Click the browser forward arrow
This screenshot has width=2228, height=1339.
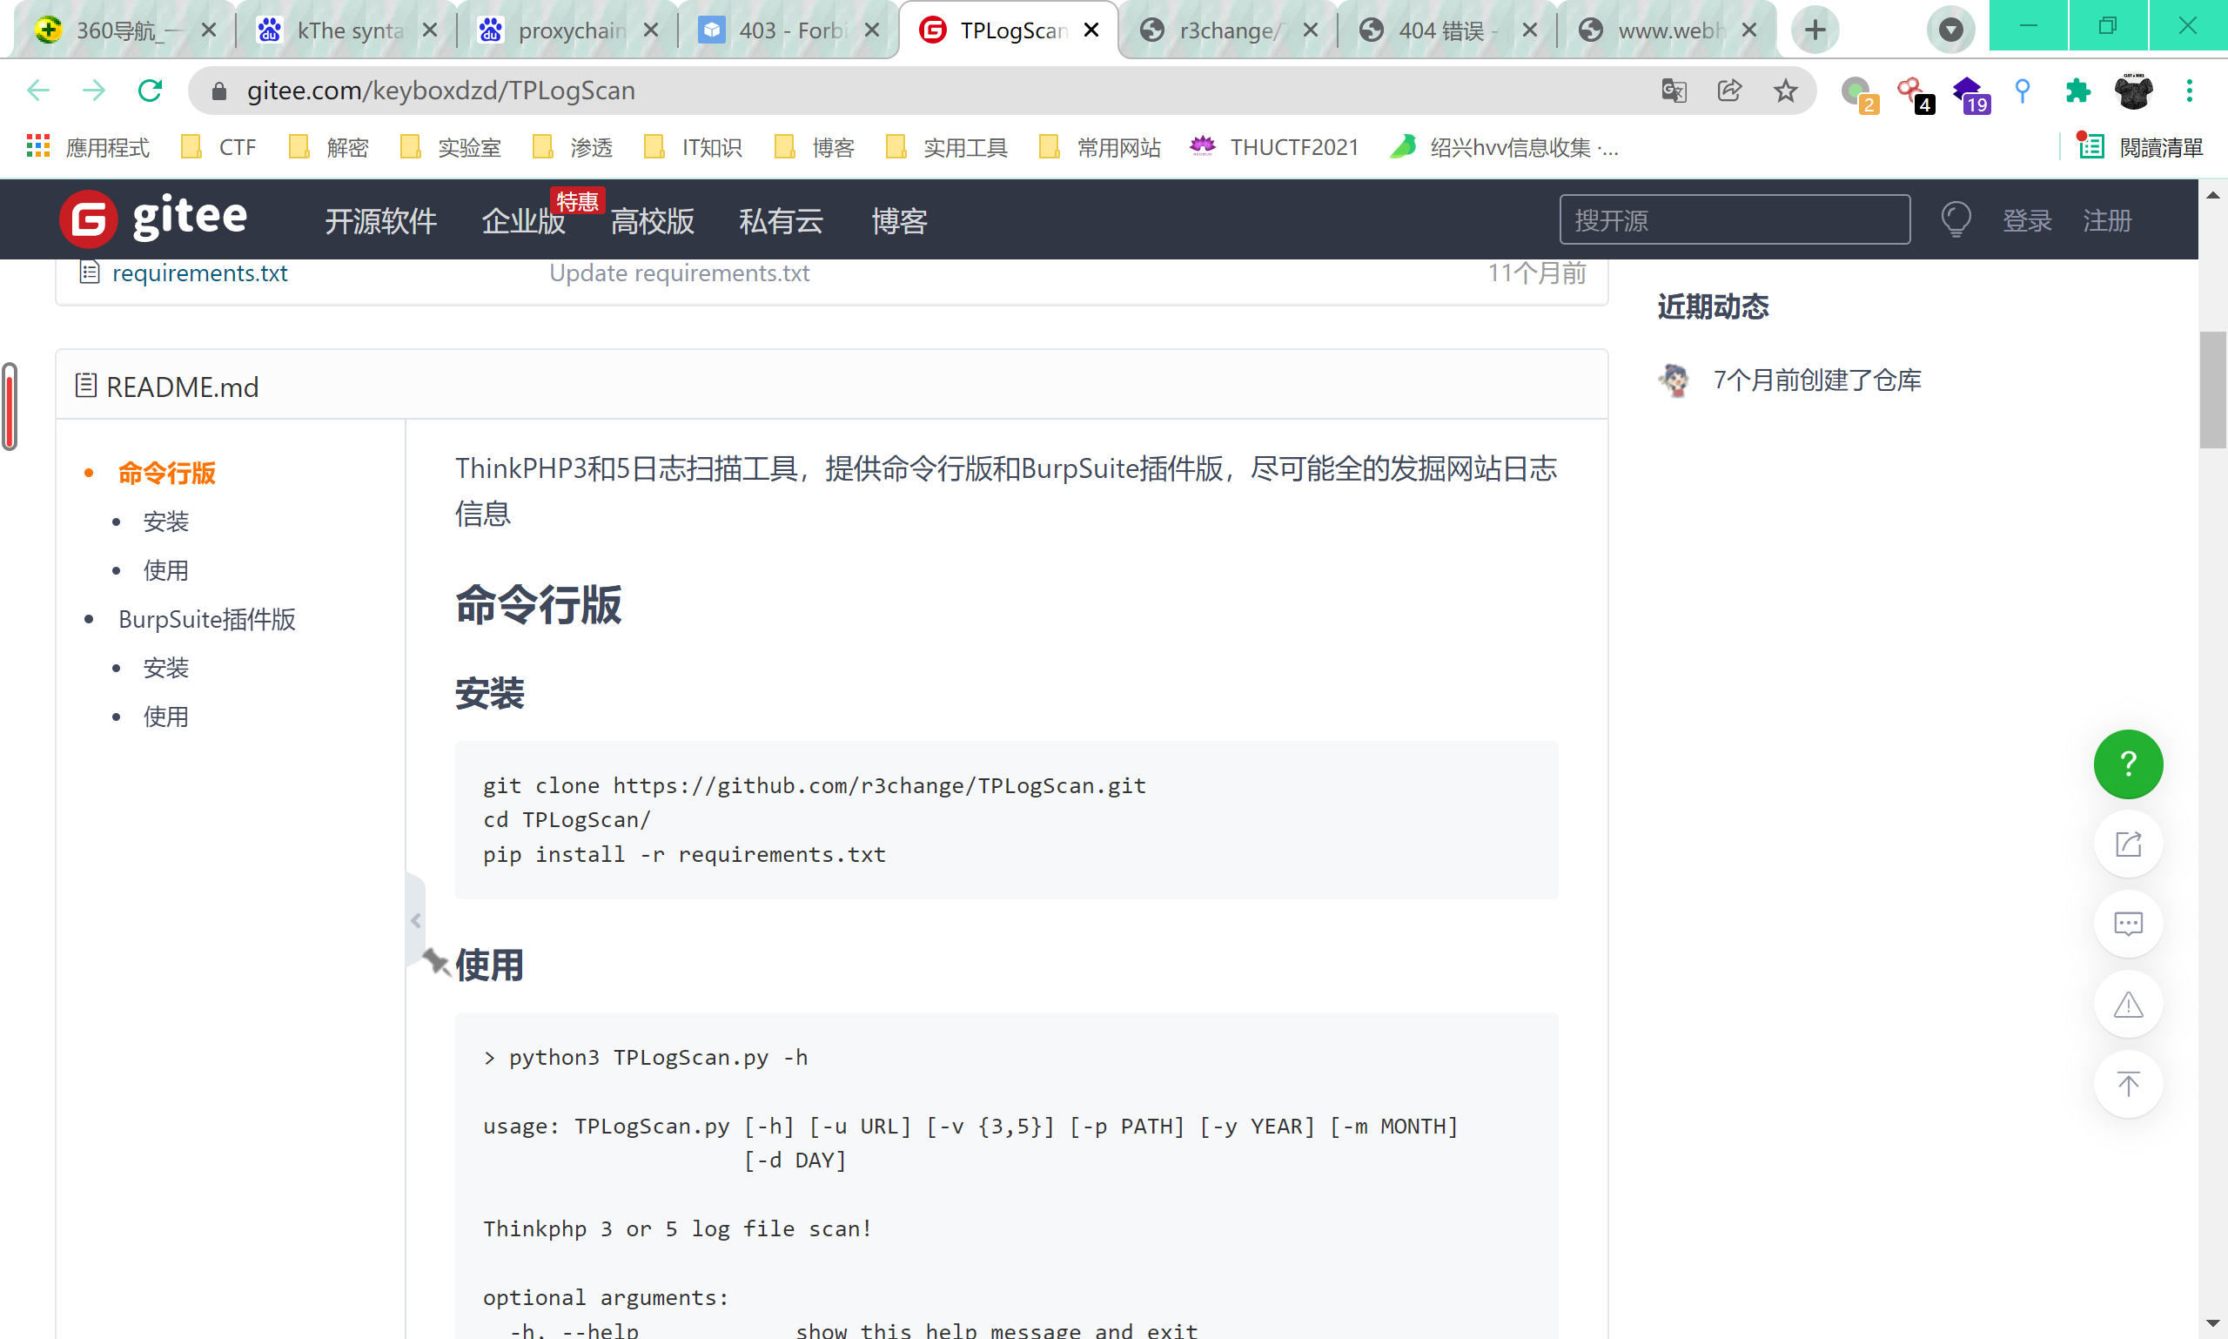pyautogui.click(x=94, y=91)
